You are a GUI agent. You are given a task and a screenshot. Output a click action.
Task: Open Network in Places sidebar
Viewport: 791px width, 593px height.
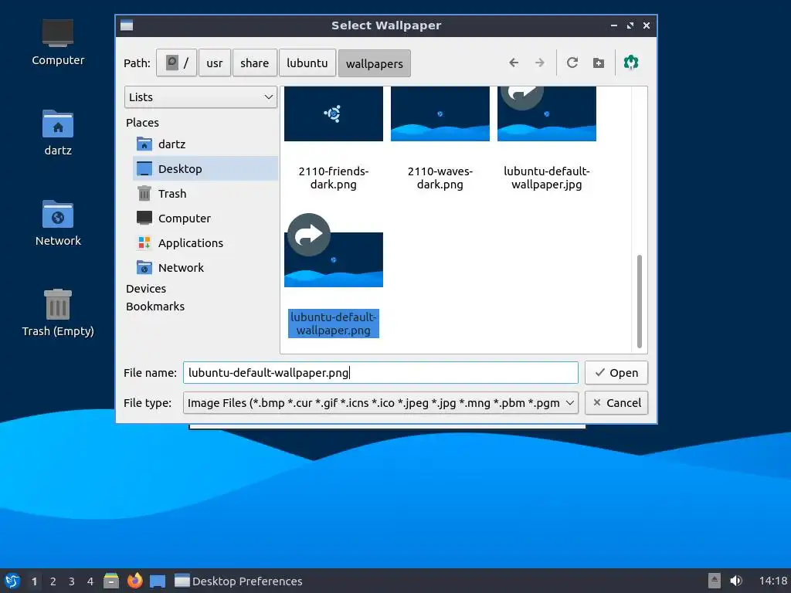click(205, 268)
